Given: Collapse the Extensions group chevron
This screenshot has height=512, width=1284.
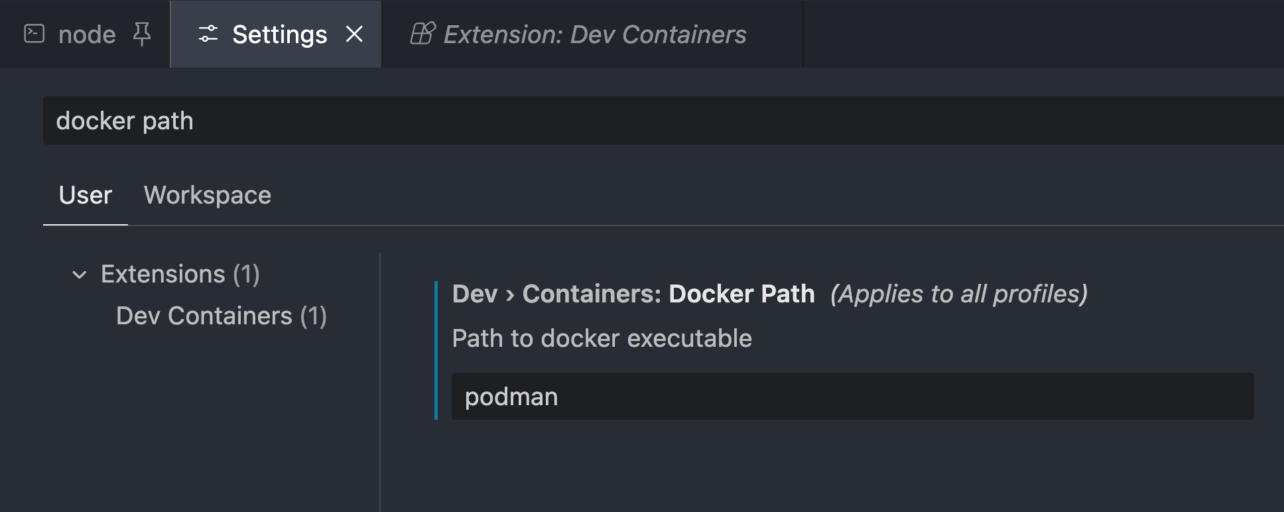Looking at the screenshot, I should tap(80, 275).
